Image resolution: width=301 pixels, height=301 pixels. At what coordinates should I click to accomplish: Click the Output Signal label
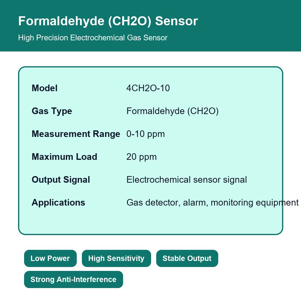click(x=61, y=180)
